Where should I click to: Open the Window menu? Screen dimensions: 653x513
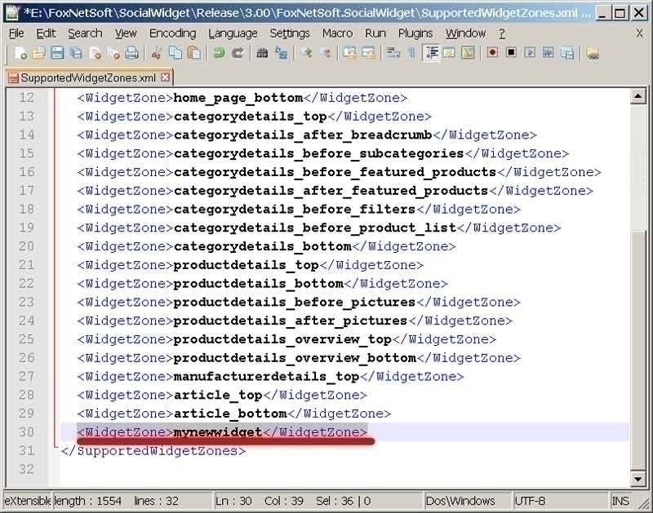tap(465, 33)
